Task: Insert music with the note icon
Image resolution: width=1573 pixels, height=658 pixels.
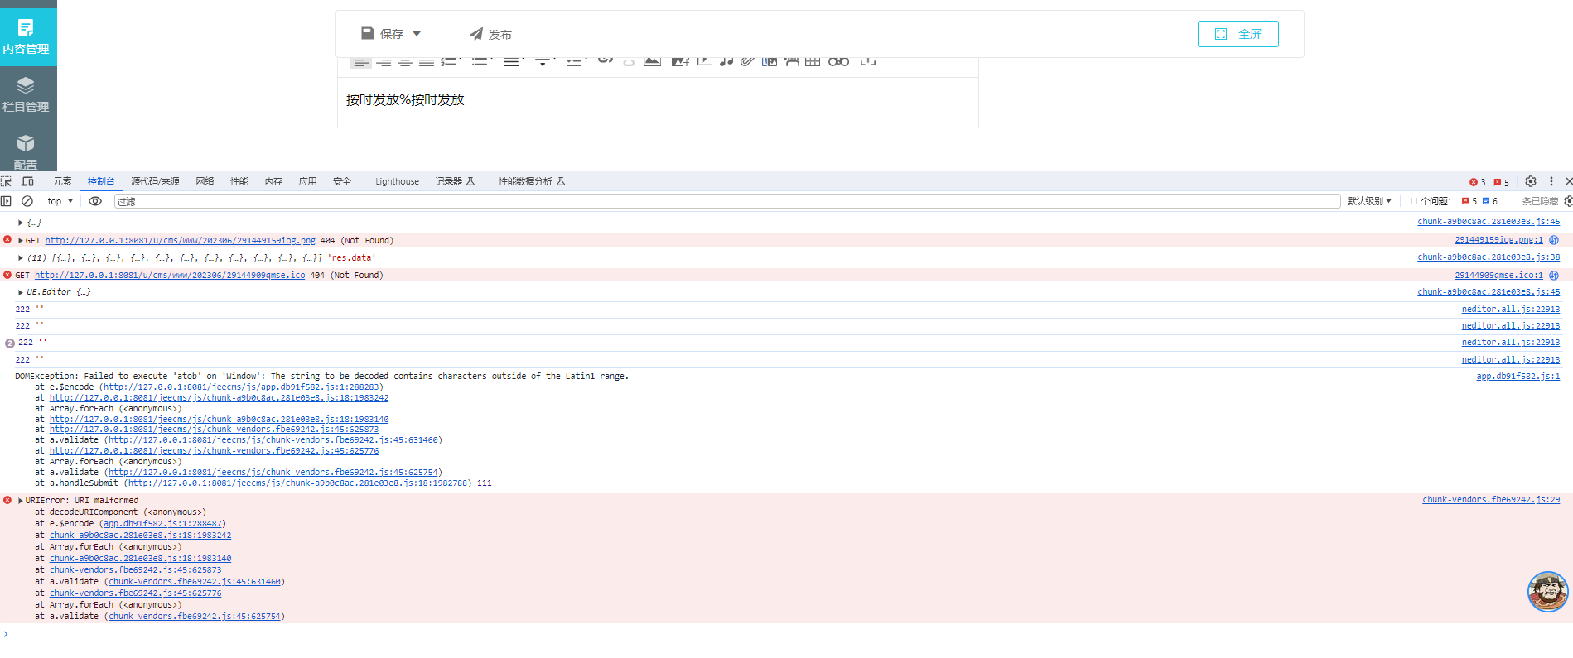Action: (x=726, y=62)
